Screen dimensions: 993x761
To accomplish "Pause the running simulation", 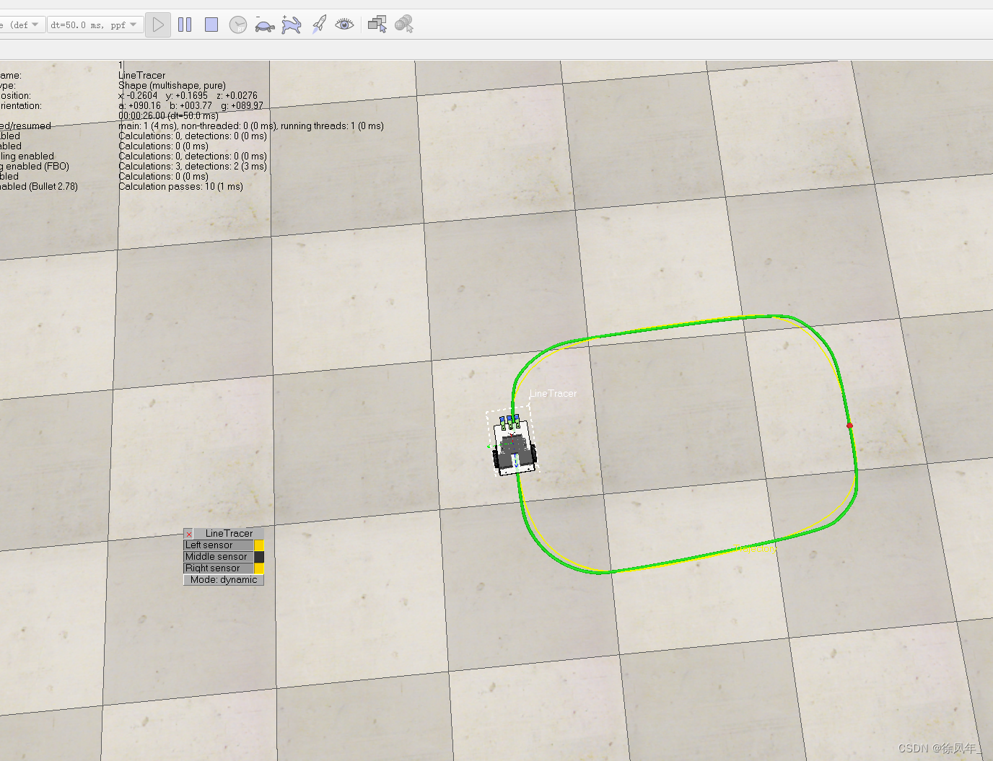I will pyautogui.click(x=185, y=25).
